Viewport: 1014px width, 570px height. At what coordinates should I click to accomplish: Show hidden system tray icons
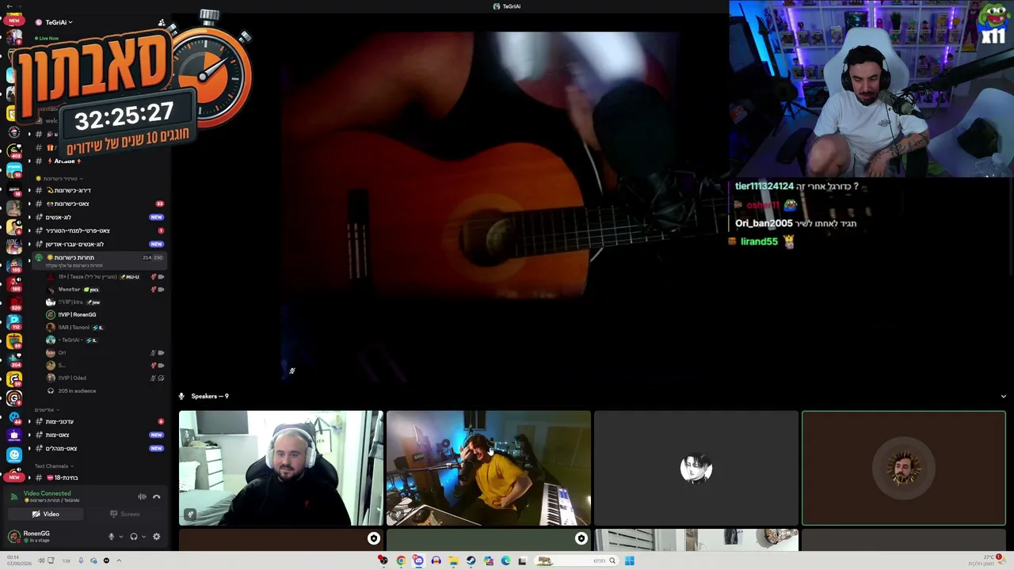119,560
